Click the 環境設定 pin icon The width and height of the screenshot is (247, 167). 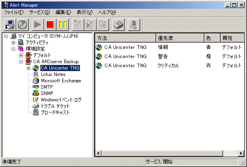click(21, 49)
